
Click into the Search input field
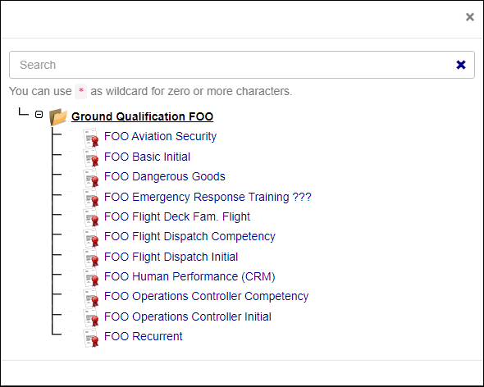coord(231,65)
